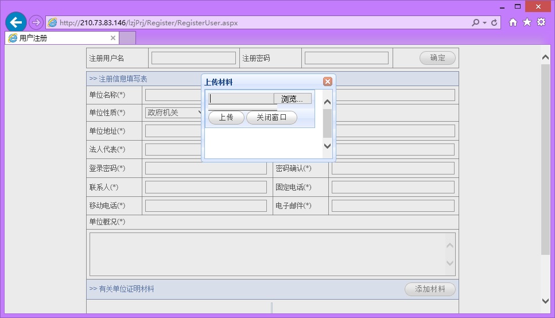Click the upload dialog scrollbar thumb
The height and width of the screenshot is (318, 555).
pyautogui.click(x=327, y=123)
